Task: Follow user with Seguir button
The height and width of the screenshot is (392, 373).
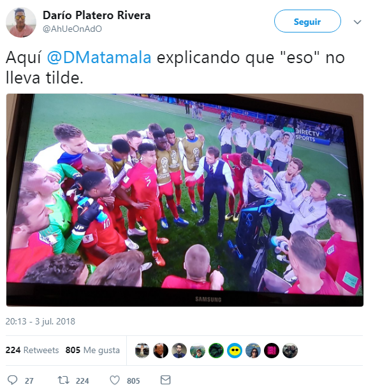Action: coord(307,21)
